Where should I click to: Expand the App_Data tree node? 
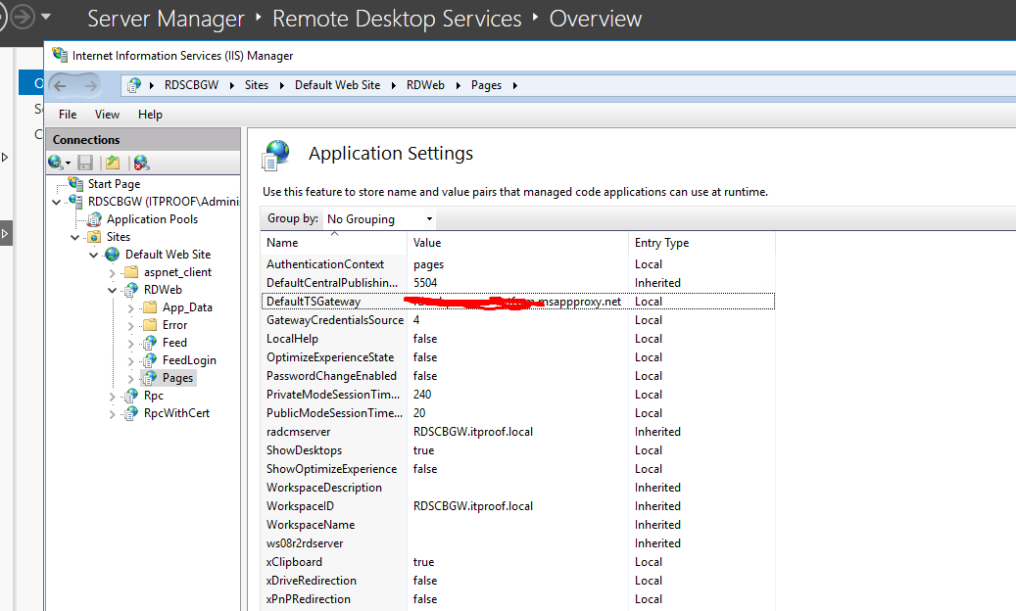click(x=131, y=308)
